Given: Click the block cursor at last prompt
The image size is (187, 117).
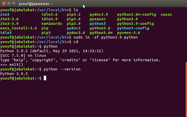Looking at the screenshot, I should (45, 78).
